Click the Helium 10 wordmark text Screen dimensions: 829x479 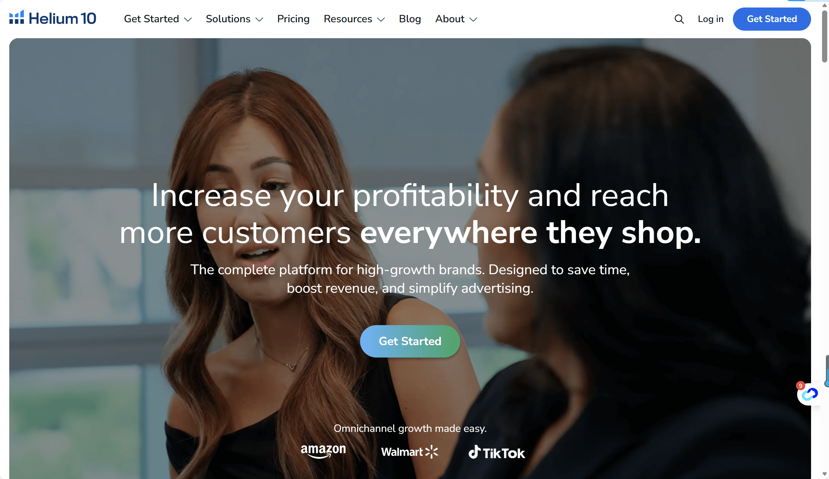point(63,19)
